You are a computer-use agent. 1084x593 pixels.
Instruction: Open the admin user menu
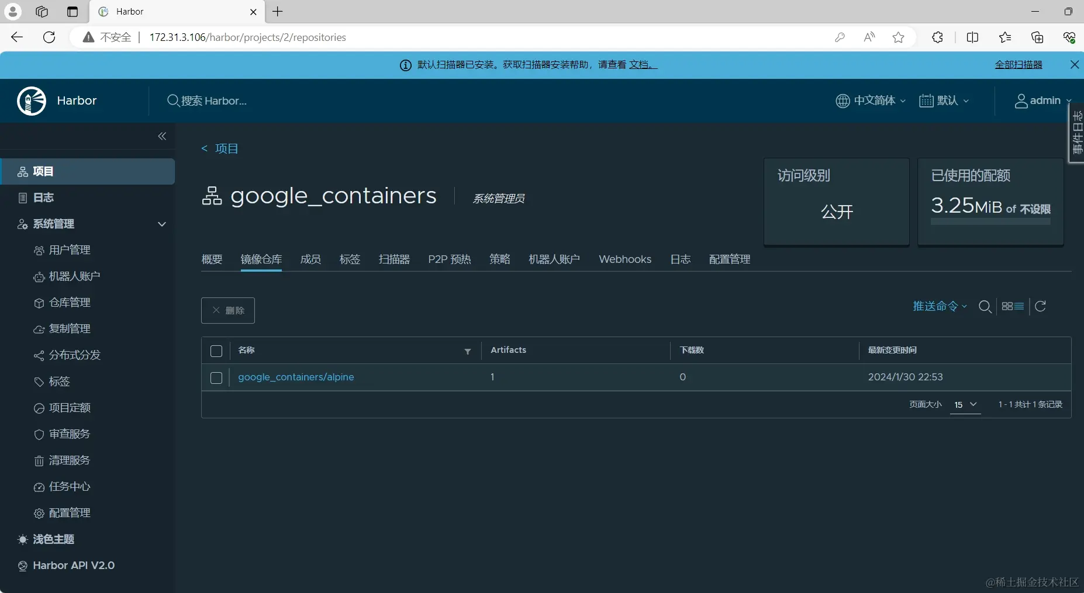[1043, 100]
